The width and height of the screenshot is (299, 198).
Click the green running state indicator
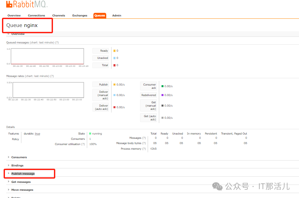tap(90, 134)
